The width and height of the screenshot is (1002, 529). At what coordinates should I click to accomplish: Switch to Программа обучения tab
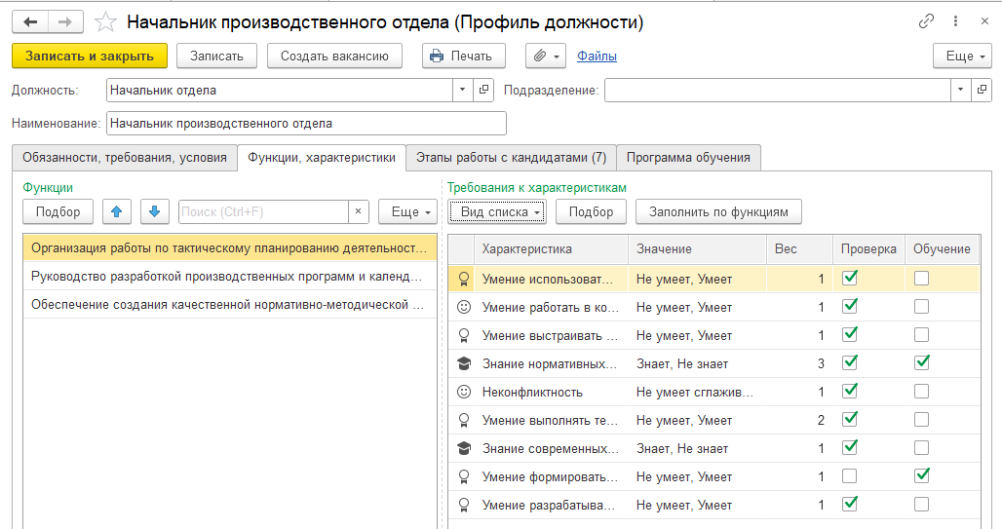(688, 158)
